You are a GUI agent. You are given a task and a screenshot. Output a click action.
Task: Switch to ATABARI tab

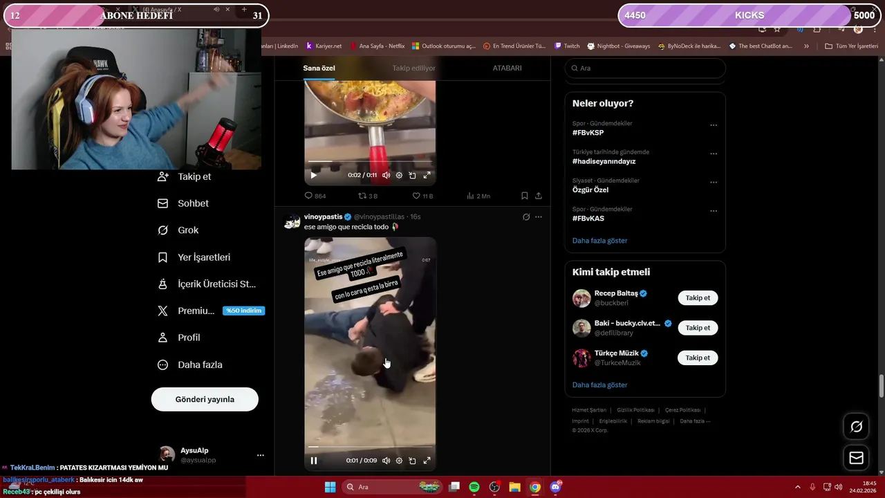507,68
